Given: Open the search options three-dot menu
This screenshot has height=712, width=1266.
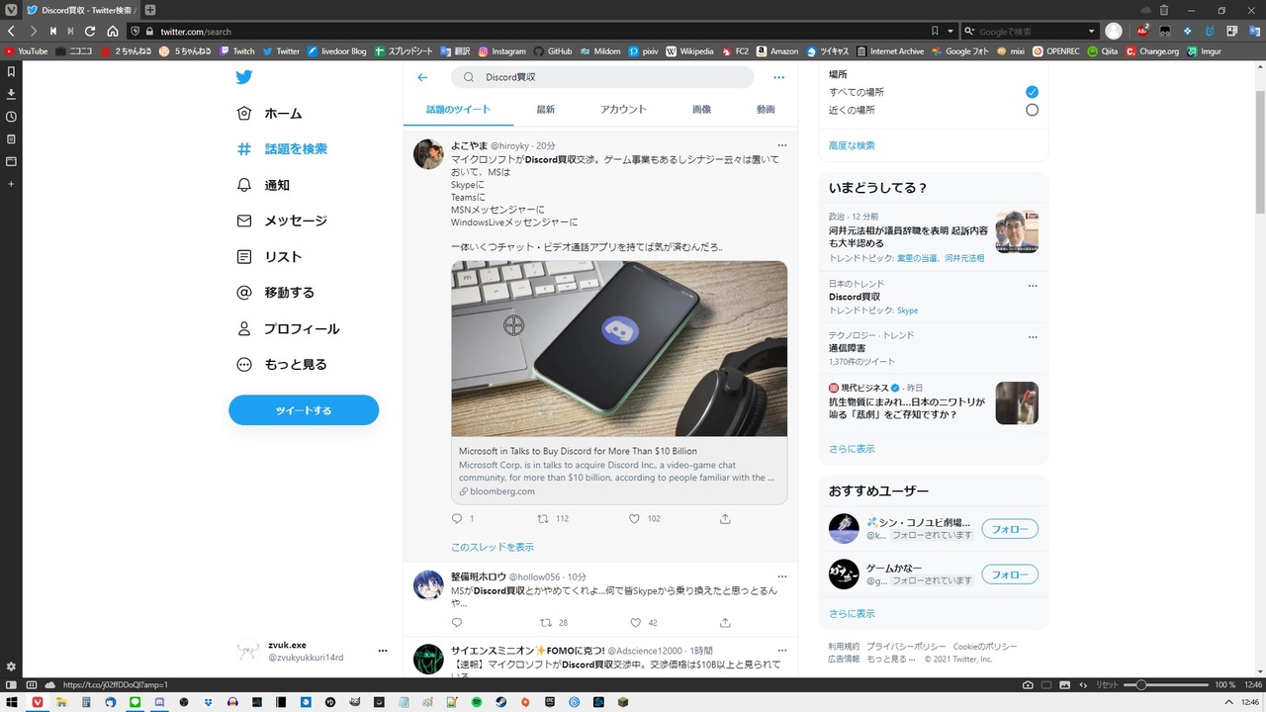Looking at the screenshot, I should (778, 77).
